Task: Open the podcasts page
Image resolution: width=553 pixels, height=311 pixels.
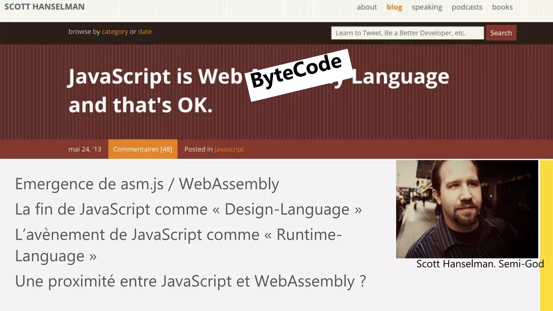Action: (467, 7)
